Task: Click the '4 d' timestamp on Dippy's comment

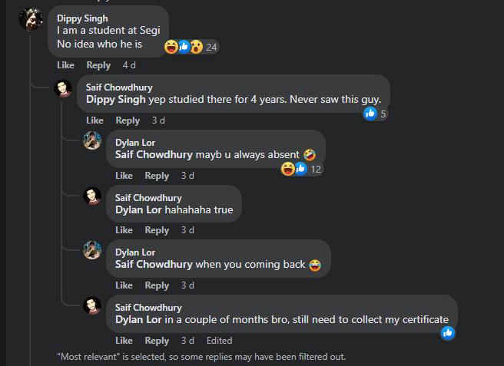Action: point(129,65)
